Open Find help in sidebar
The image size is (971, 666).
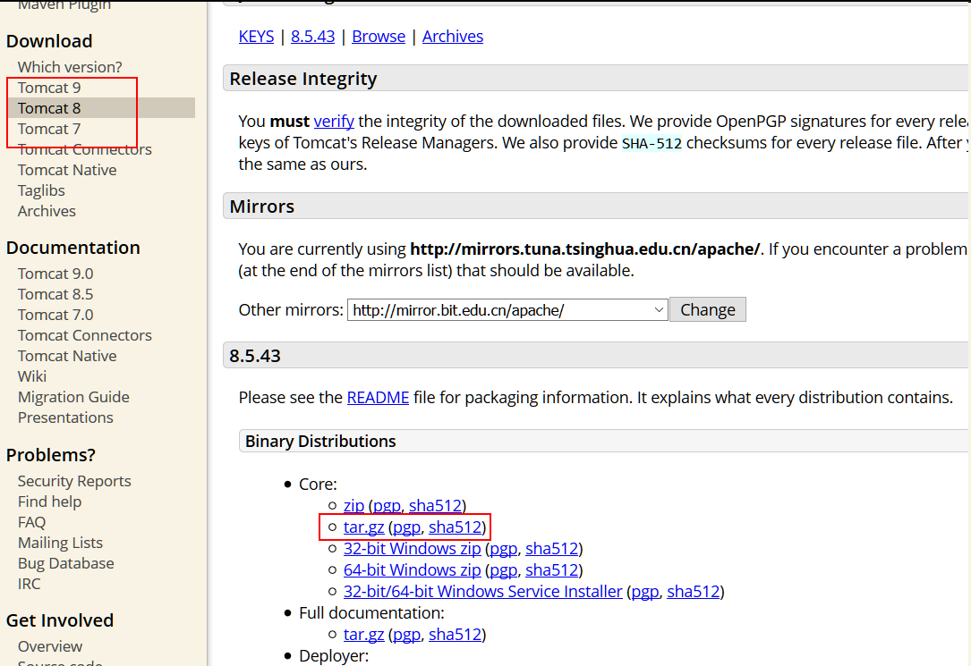[49, 502]
